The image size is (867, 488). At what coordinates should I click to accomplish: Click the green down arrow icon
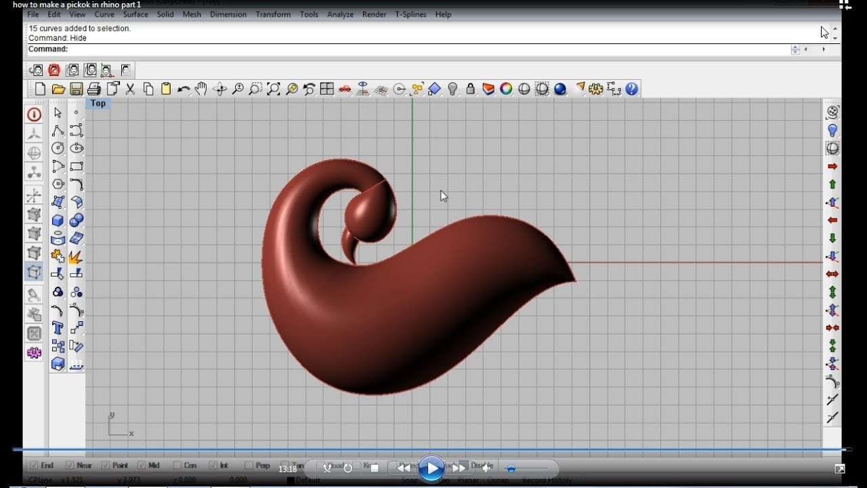click(x=832, y=238)
